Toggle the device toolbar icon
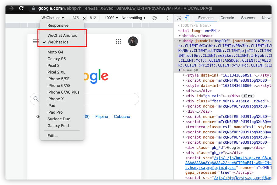Screen dimensions: 277x185 click(x=187, y=18)
